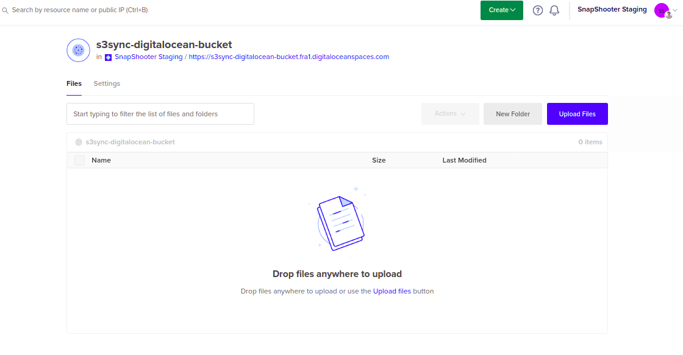Open the SnapShooter Staging project link
The image size is (683, 355).
pyautogui.click(x=149, y=57)
